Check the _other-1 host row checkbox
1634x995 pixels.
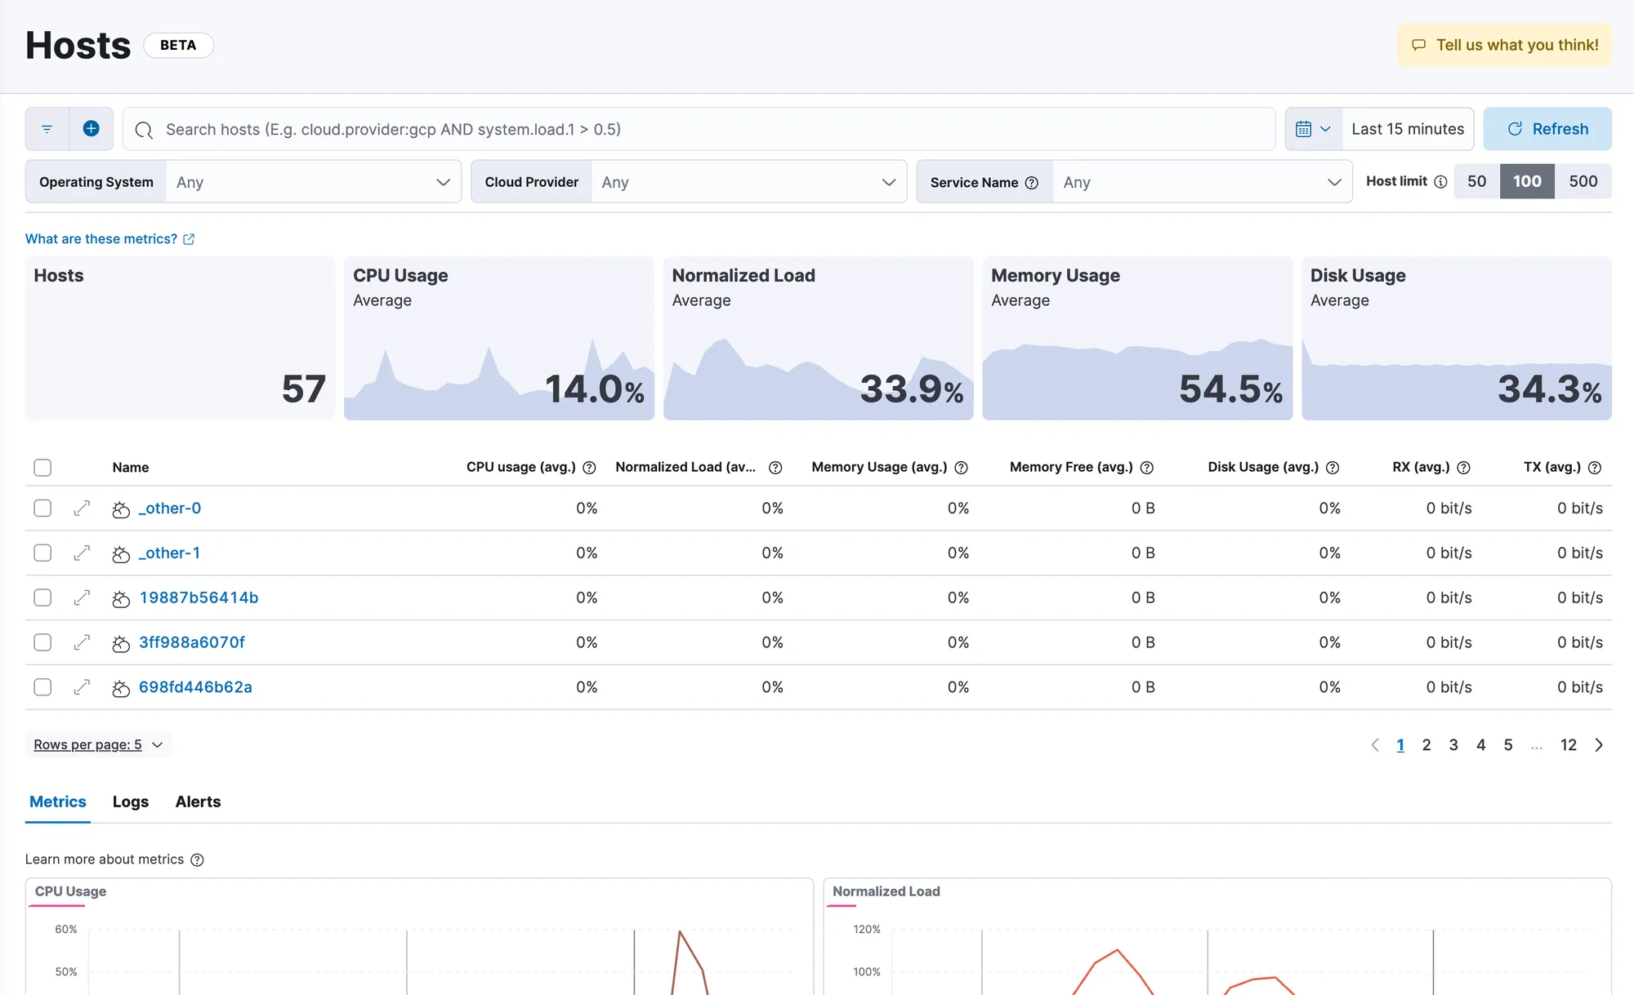coord(42,553)
